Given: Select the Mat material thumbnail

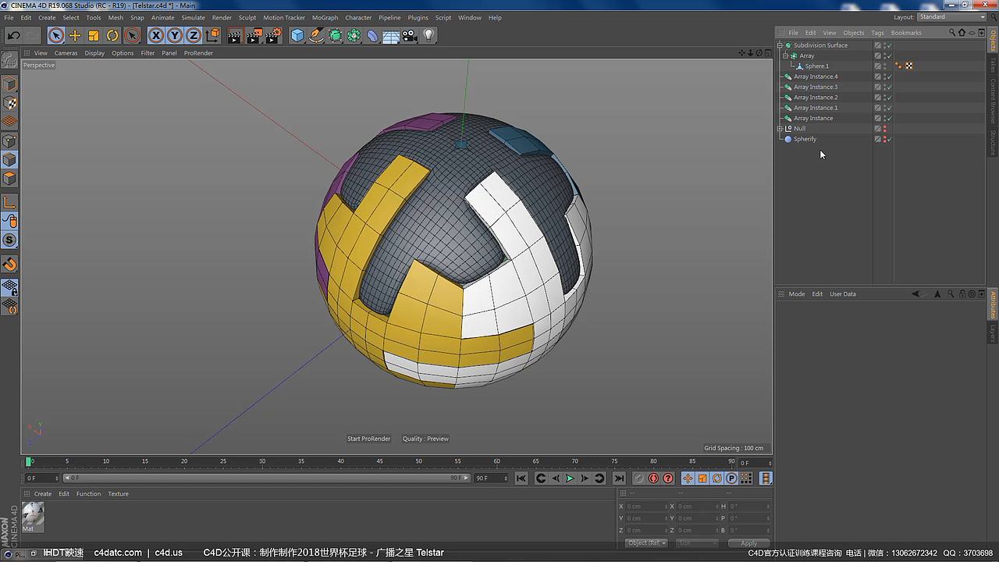Looking at the screenshot, I should pos(31,515).
